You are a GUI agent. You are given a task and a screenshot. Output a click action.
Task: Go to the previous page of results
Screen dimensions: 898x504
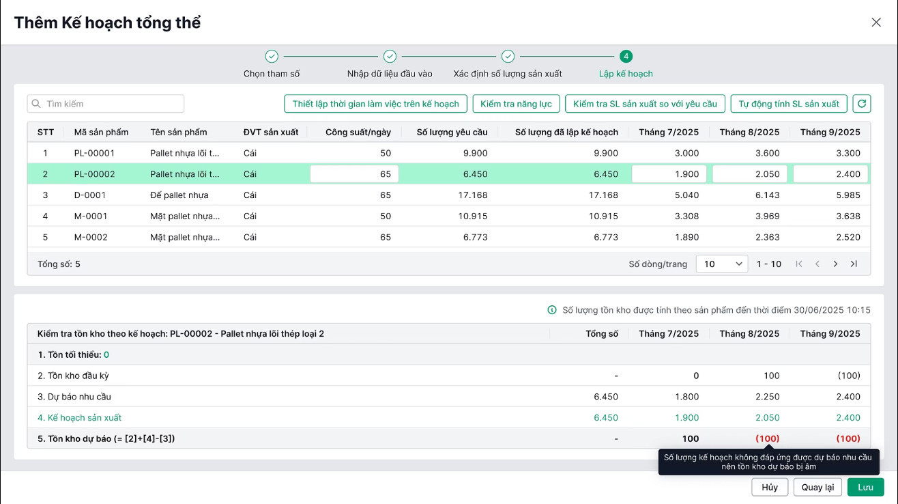coord(817,264)
